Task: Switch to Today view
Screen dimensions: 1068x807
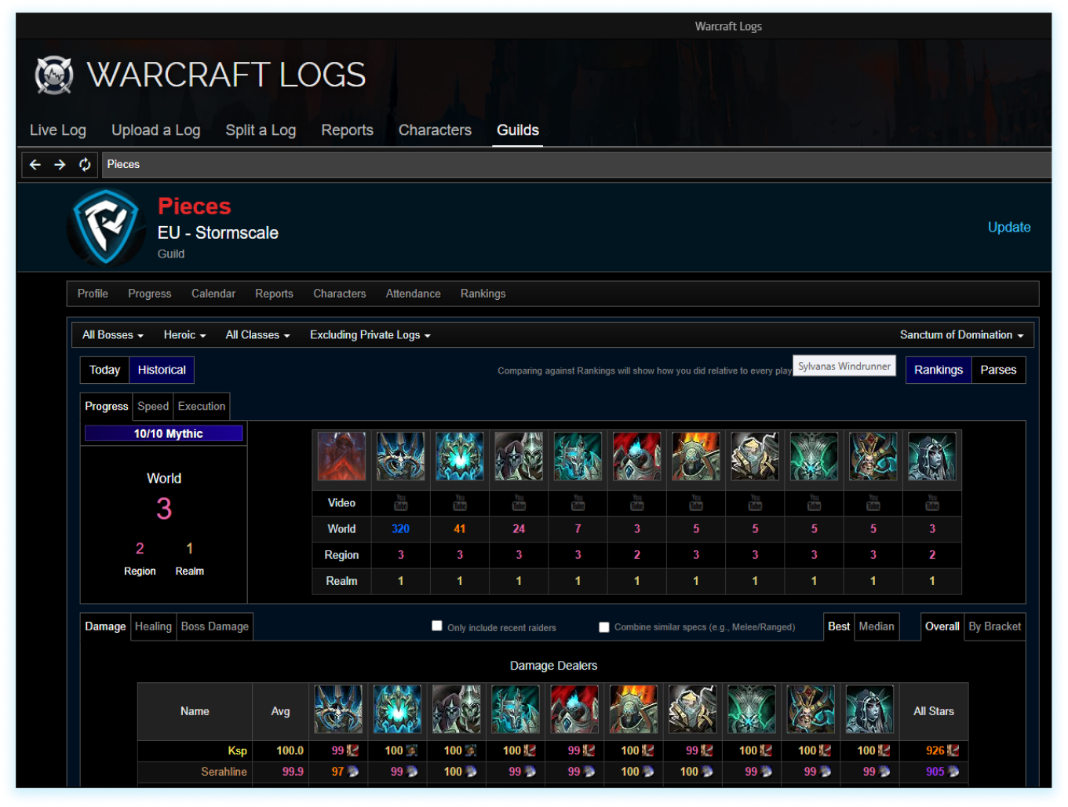Action: pyautogui.click(x=104, y=370)
